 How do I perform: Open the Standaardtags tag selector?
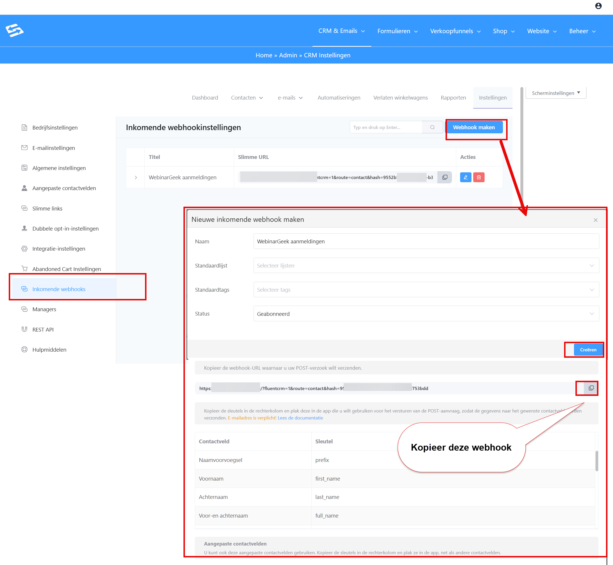coord(426,290)
